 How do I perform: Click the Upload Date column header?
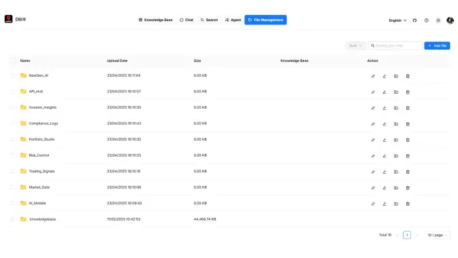[117, 60]
